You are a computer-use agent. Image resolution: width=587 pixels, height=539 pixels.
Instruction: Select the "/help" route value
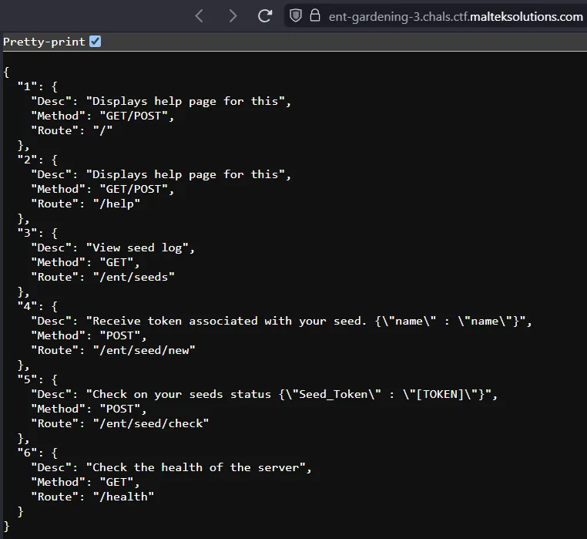pyautogui.click(x=117, y=204)
